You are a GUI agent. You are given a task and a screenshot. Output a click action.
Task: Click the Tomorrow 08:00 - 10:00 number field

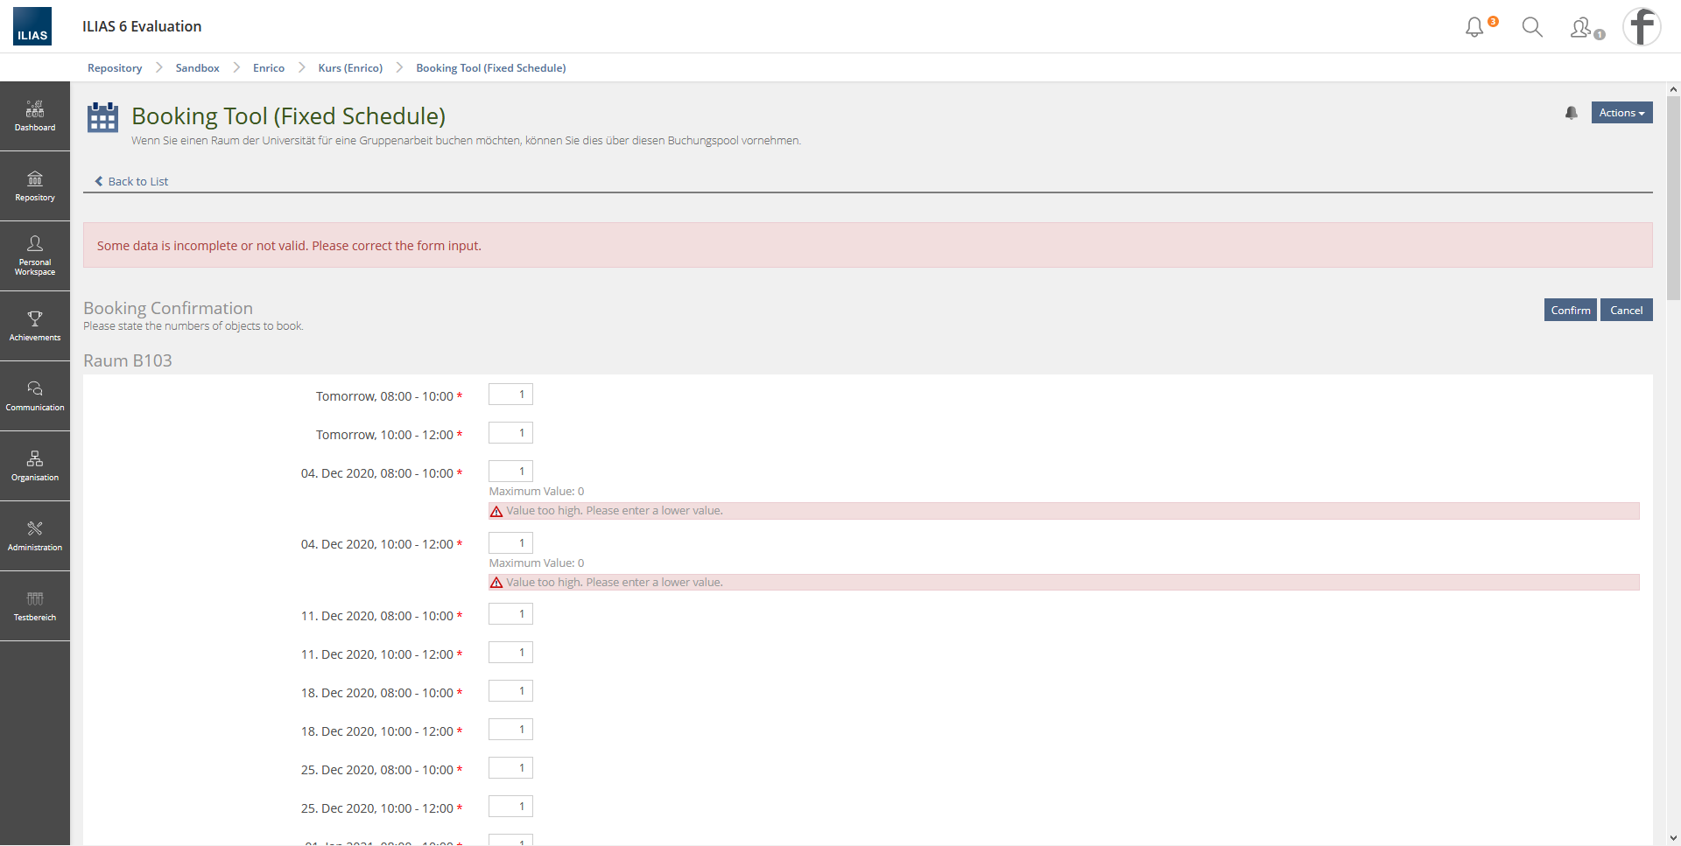(510, 395)
